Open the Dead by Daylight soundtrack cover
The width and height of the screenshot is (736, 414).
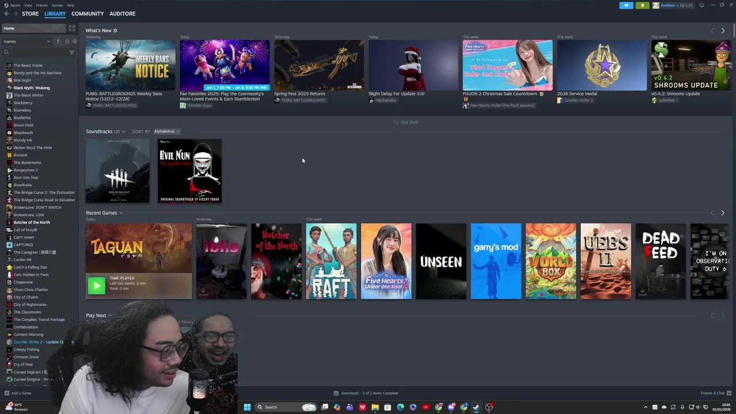[x=117, y=171]
